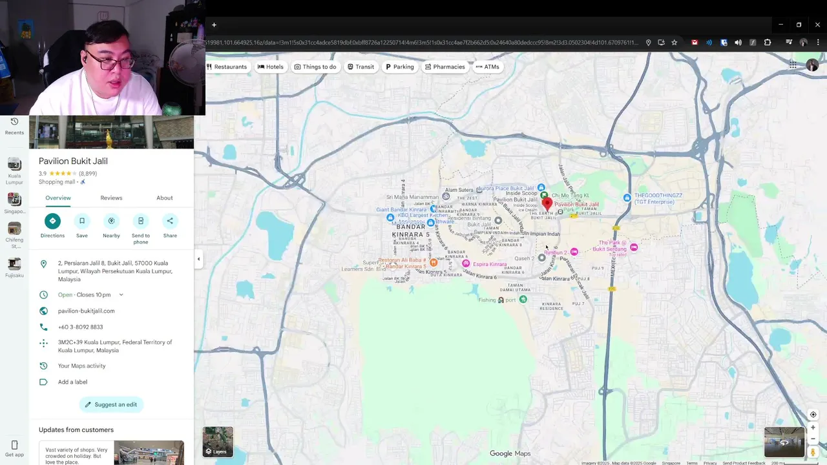
Task: Filter map by Restaurants chip
Action: click(x=227, y=67)
